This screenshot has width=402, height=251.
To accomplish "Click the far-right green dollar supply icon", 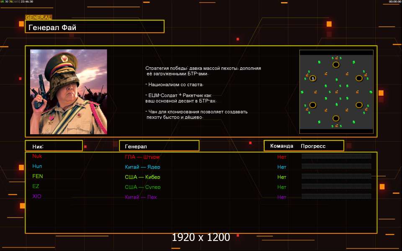I will coord(370,92).
